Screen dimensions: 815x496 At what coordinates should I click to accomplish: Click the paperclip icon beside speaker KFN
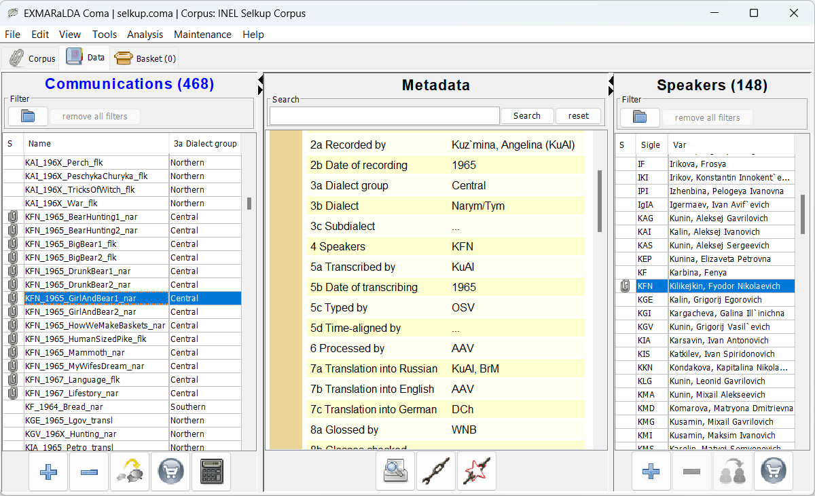[x=625, y=286]
